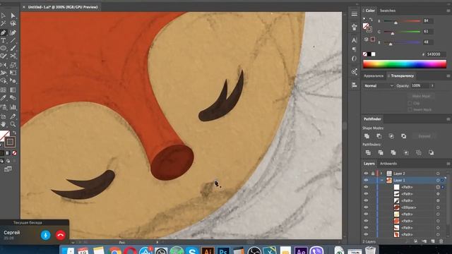Select the Scissors tool
This screenshot has width=452, height=254.
[x=13, y=56]
